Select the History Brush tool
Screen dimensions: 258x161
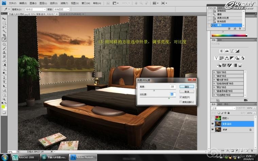4,57
